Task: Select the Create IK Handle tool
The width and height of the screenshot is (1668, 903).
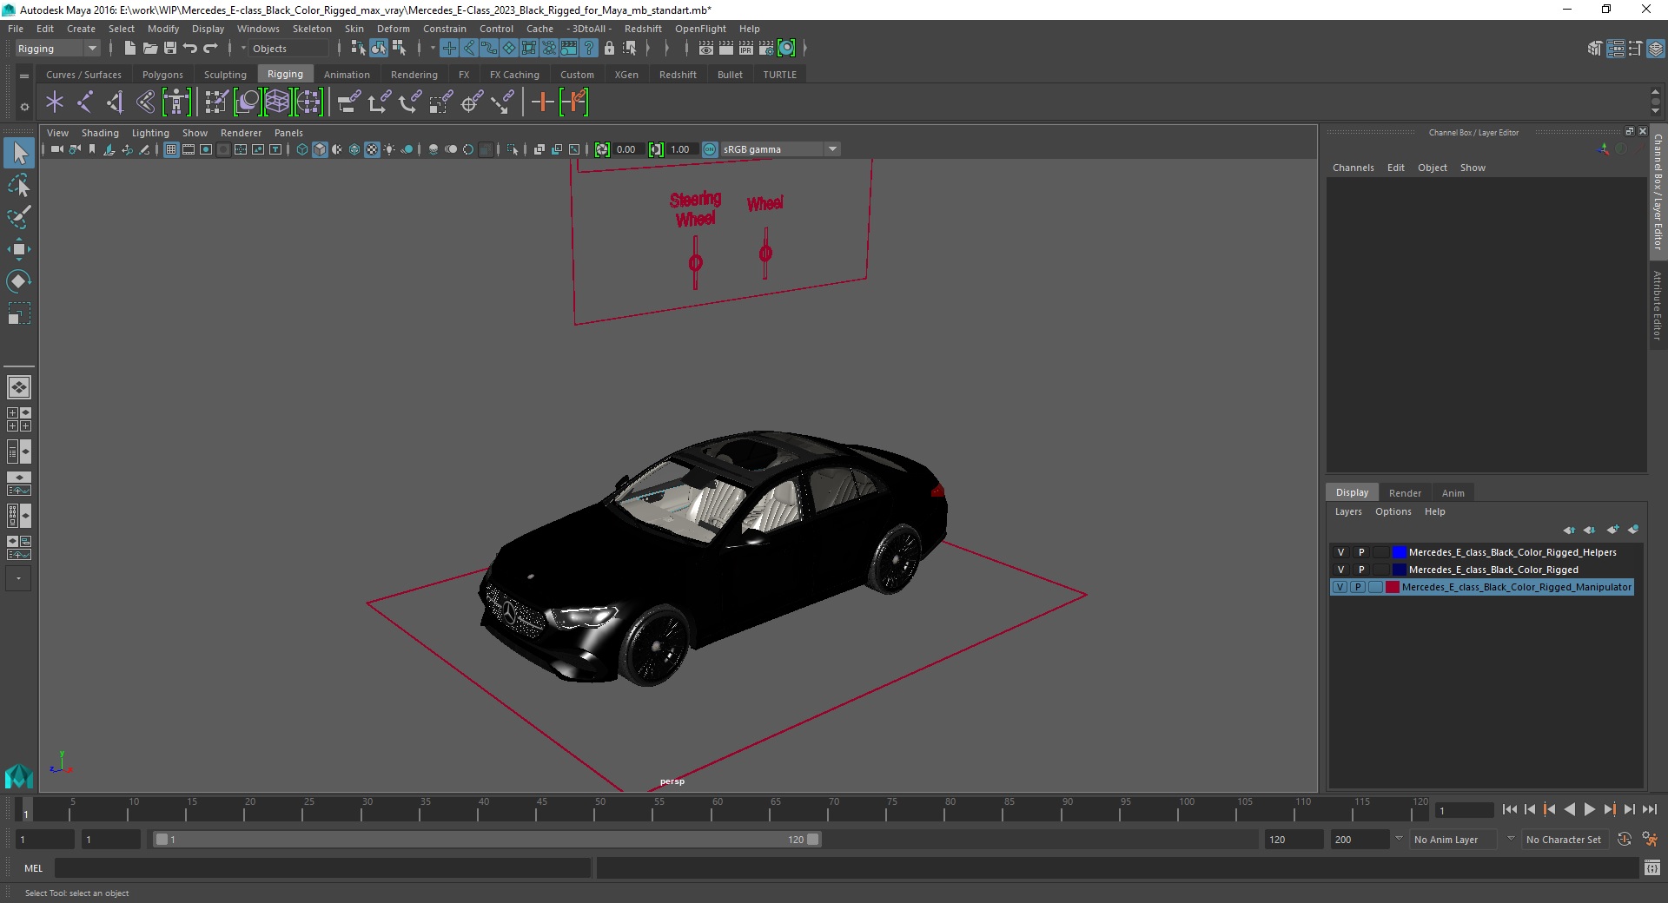Action: [x=116, y=102]
